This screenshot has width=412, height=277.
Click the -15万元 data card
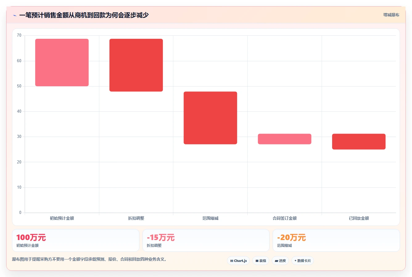206,240
